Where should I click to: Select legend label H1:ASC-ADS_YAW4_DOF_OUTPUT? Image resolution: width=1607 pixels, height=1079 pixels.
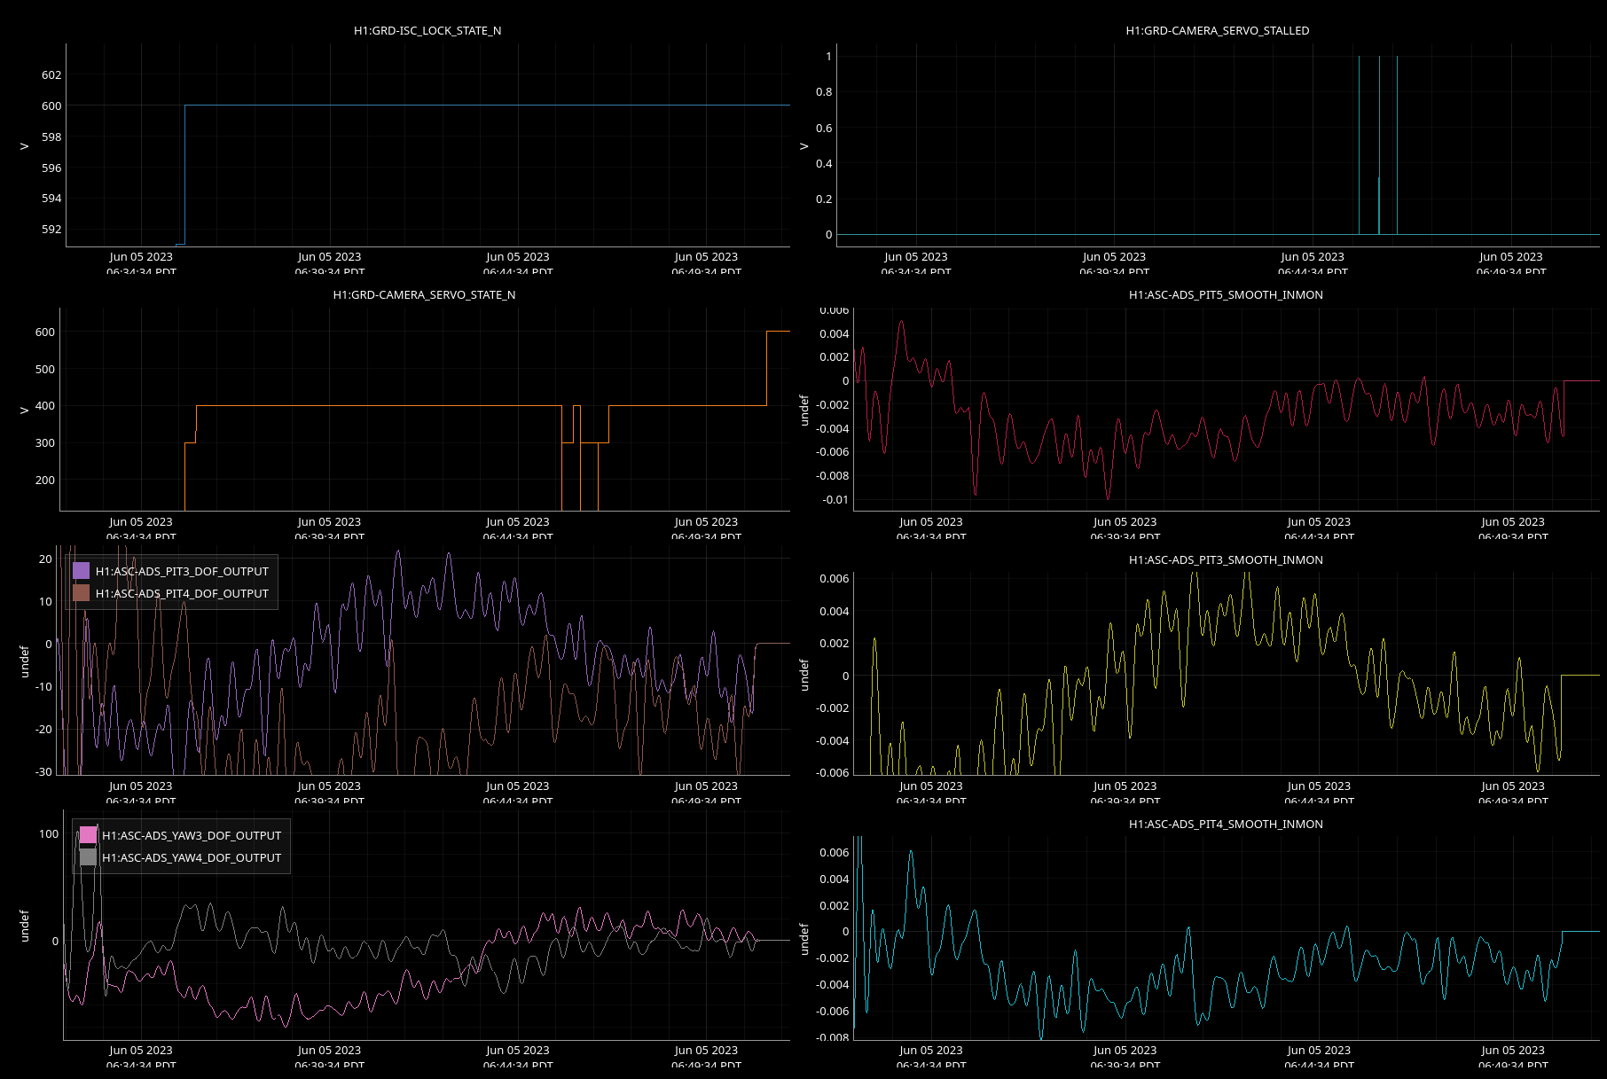coord(192,857)
